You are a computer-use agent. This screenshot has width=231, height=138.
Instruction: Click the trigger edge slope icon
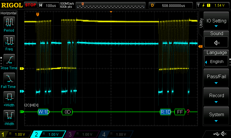click(203, 5)
